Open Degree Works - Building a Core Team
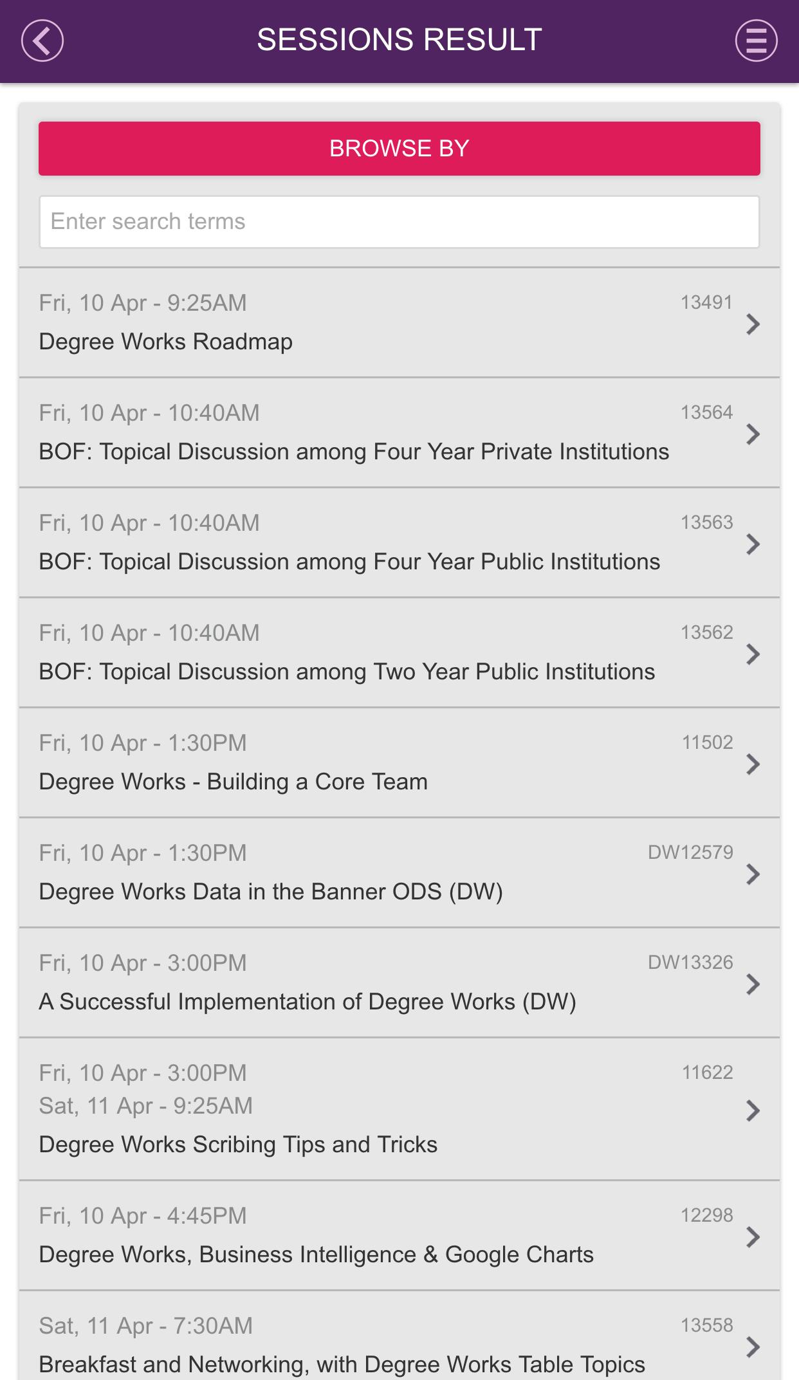799x1380 pixels. [x=233, y=782]
